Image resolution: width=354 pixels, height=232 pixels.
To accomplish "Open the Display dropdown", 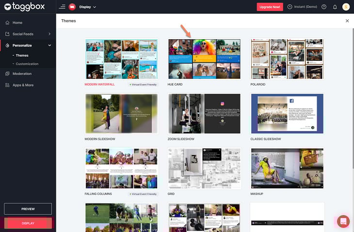I will [88, 7].
